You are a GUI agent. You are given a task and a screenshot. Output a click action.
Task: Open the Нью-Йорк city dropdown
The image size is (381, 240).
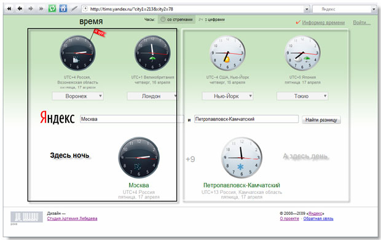[x=227, y=96]
